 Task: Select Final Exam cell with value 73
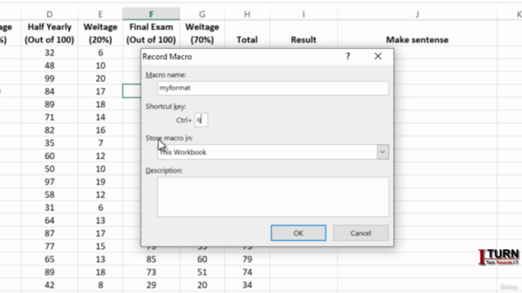tap(151, 272)
